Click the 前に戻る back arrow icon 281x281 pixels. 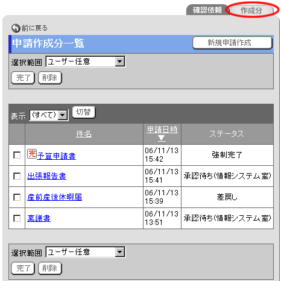click(16, 28)
